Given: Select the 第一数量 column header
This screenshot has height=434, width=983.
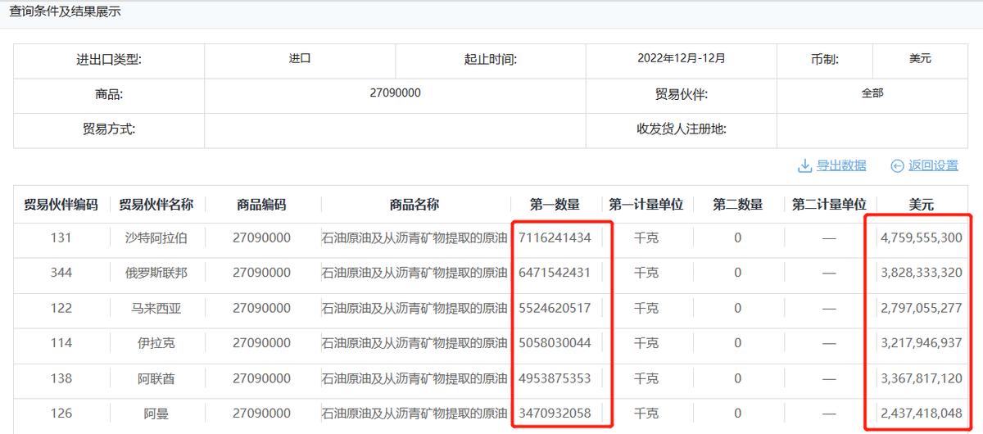Looking at the screenshot, I should [x=555, y=205].
